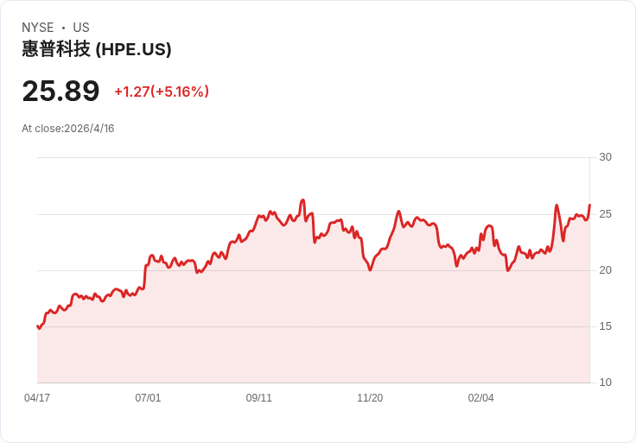
Task: Select the 07/01 date on the time axis
Action: pyautogui.click(x=148, y=398)
